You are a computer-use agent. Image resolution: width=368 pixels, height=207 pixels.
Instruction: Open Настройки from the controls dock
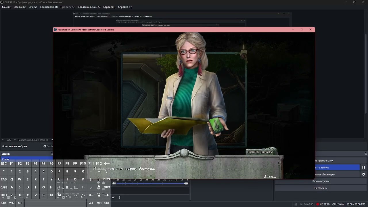coord(321,188)
